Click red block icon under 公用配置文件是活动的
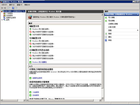This screenshot has height=105, width=140. pos(30,56)
